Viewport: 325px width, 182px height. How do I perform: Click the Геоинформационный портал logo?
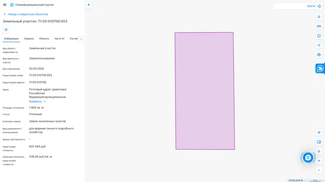coord(12,5)
